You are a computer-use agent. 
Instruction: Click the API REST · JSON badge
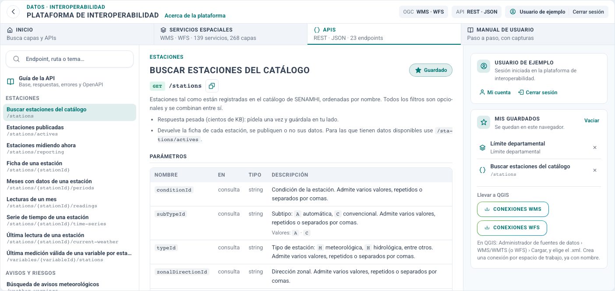click(476, 12)
